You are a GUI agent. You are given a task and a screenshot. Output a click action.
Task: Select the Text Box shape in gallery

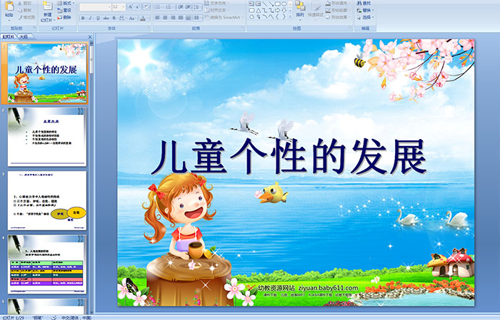pos(251,4)
